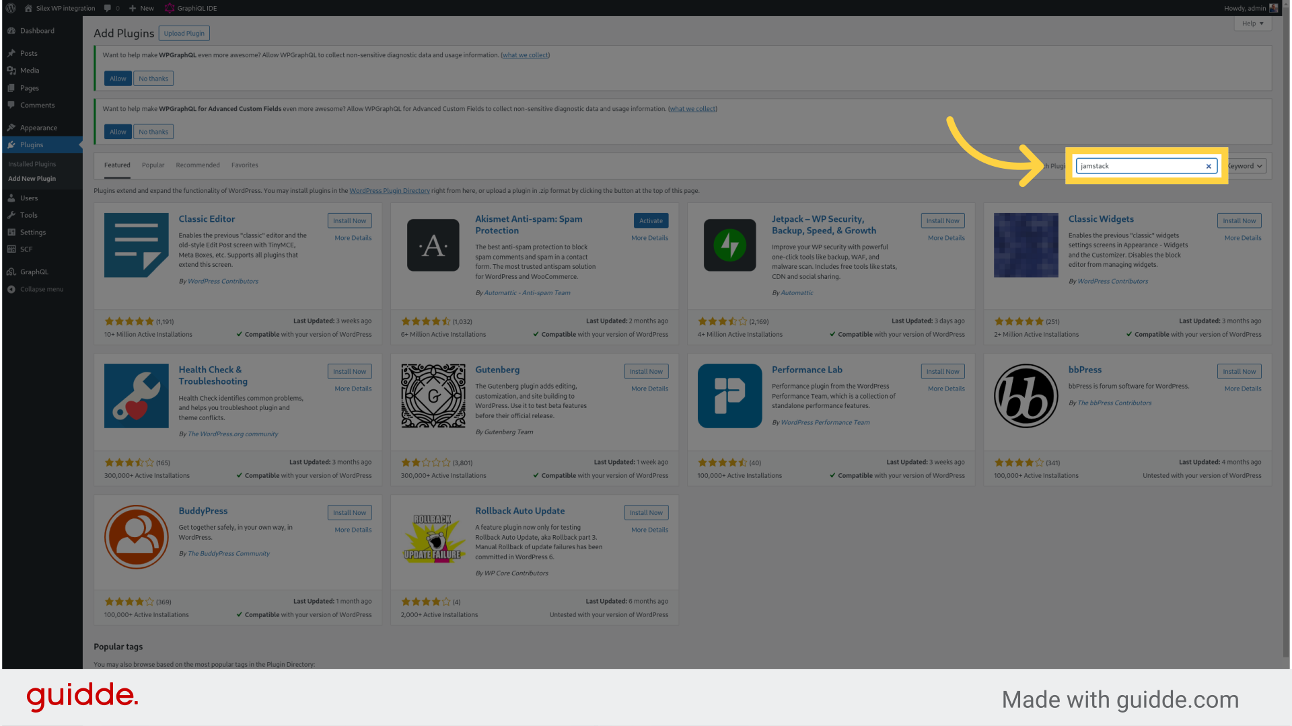The image size is (1292, 726).
Task: Click Allow for WPGraphQL diagnostic data
Action: 117,78
